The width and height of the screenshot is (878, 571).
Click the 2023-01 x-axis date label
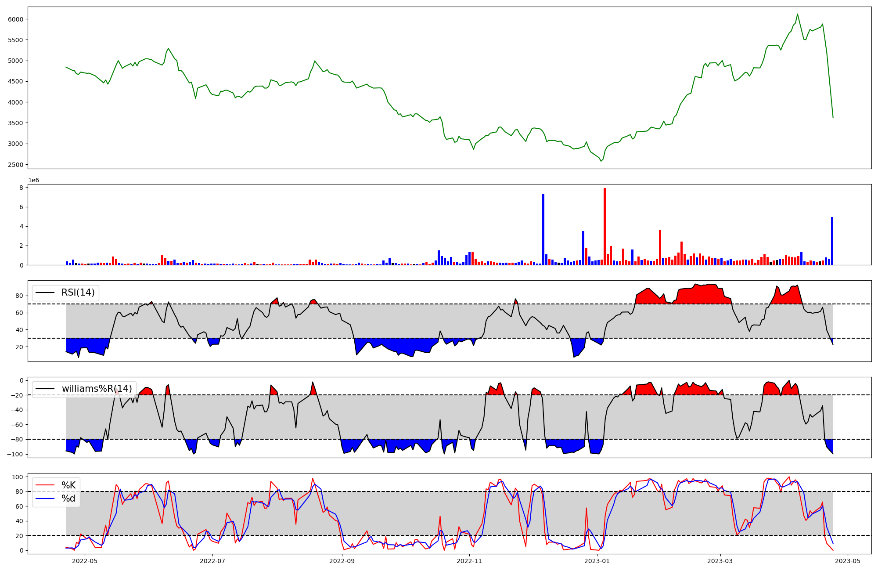pos(597,561)
